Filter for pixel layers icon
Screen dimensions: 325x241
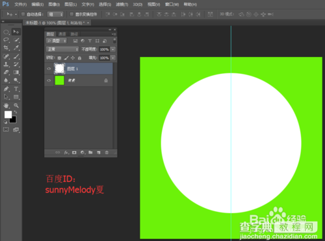click(75, 41)
